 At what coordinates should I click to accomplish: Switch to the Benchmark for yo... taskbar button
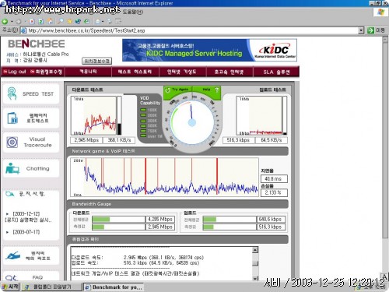point(114,287)
